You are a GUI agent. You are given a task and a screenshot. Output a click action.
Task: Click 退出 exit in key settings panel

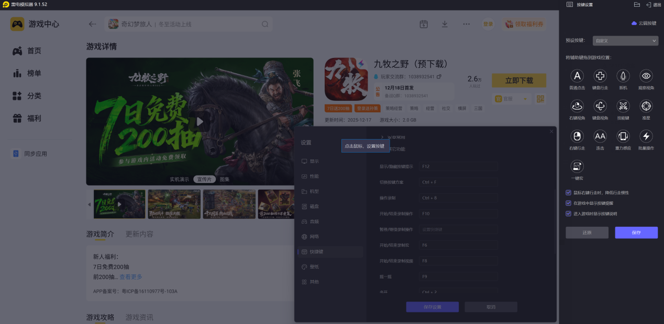point(654,4)
